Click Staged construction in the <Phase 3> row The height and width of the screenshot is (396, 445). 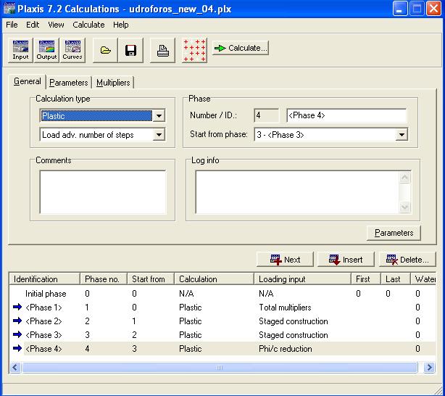[x=294, y=335]
